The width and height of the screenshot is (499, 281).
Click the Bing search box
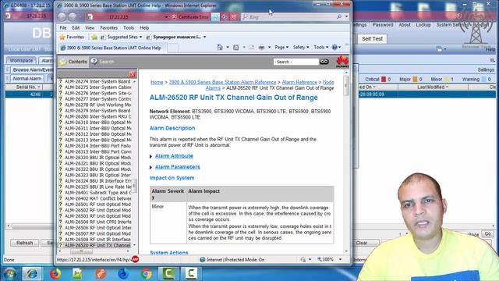pos(288,17)
